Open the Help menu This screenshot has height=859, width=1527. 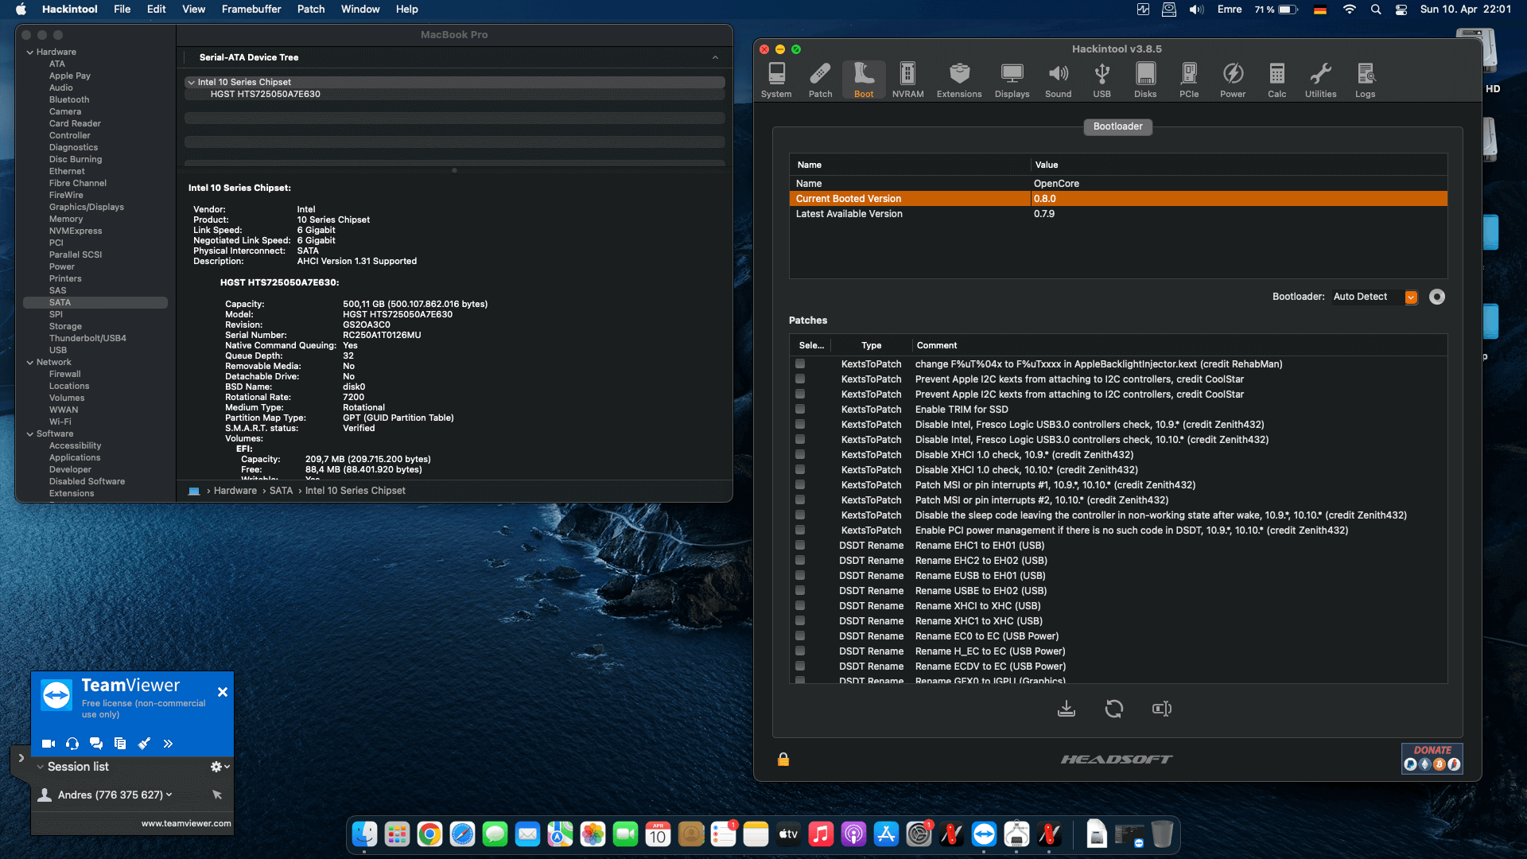[407, 9]
